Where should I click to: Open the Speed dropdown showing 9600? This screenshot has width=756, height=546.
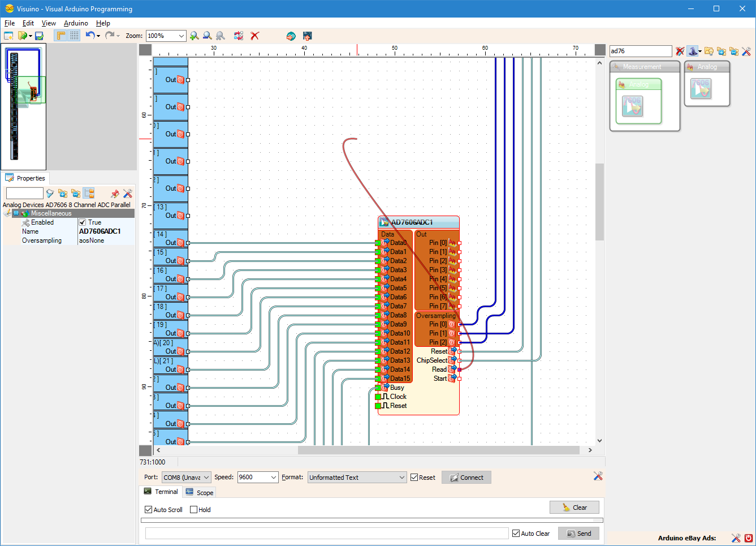275,477
